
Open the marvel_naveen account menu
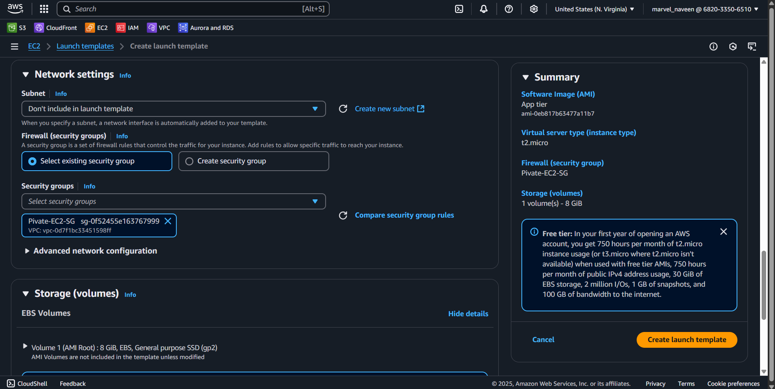pyautogui.click(x=705, y=9)
